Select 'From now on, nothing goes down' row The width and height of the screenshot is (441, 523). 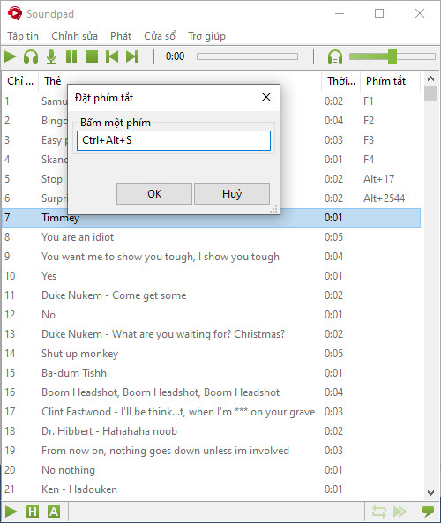pyautogui.click(x=211, y=451)
